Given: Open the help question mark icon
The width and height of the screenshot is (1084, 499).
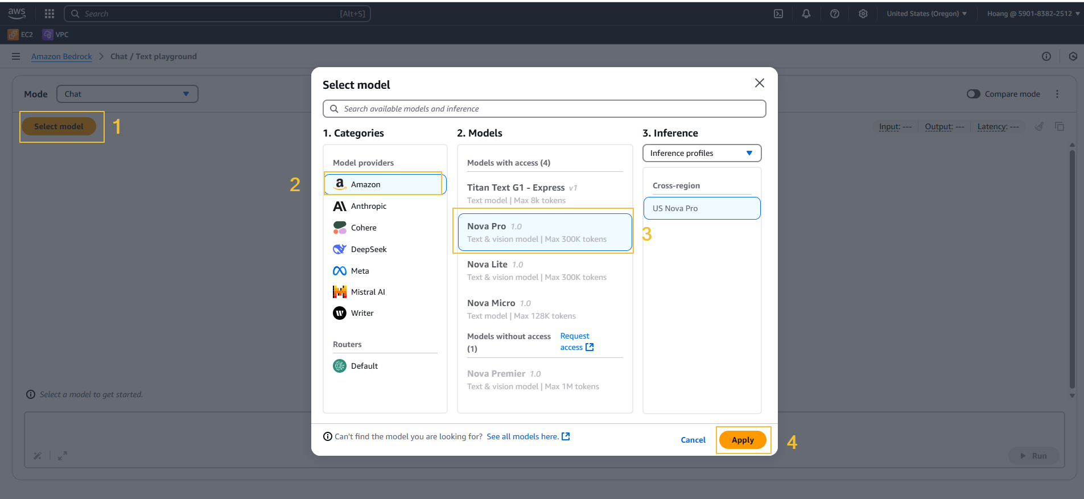Looking at the screenshot, I should point(835,14).
